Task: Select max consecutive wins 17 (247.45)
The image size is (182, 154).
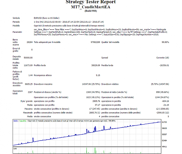Action: 95,109
